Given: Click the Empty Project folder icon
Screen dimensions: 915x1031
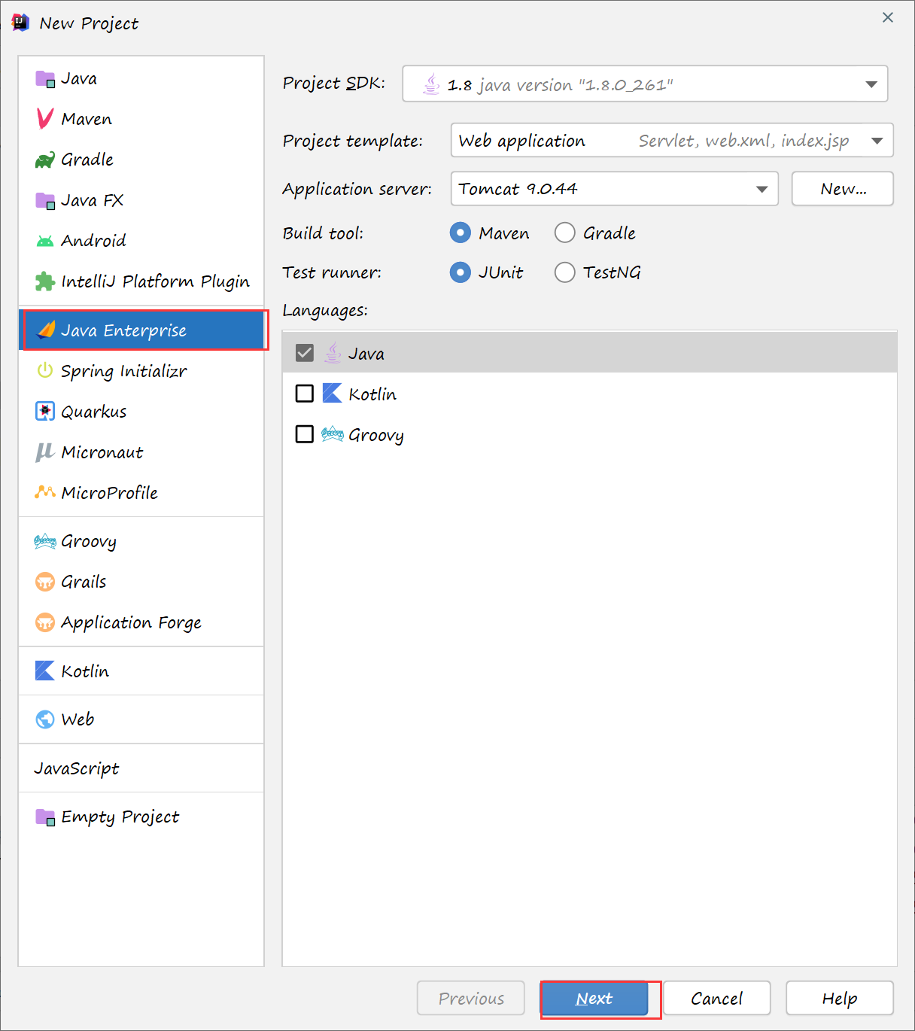Looking at the screenshot, I should tap(45, 817).
